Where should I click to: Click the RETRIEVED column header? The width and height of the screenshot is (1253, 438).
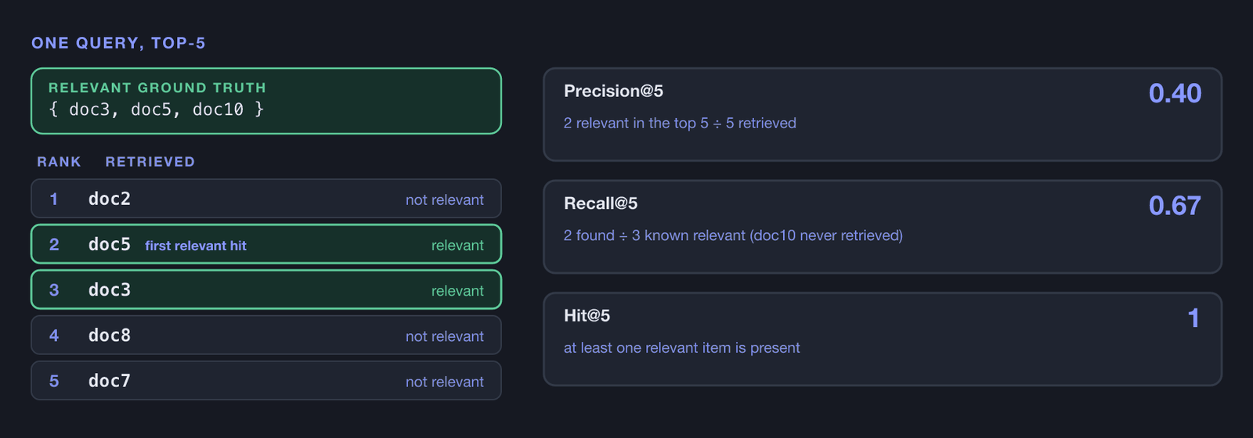coord(150,162)
